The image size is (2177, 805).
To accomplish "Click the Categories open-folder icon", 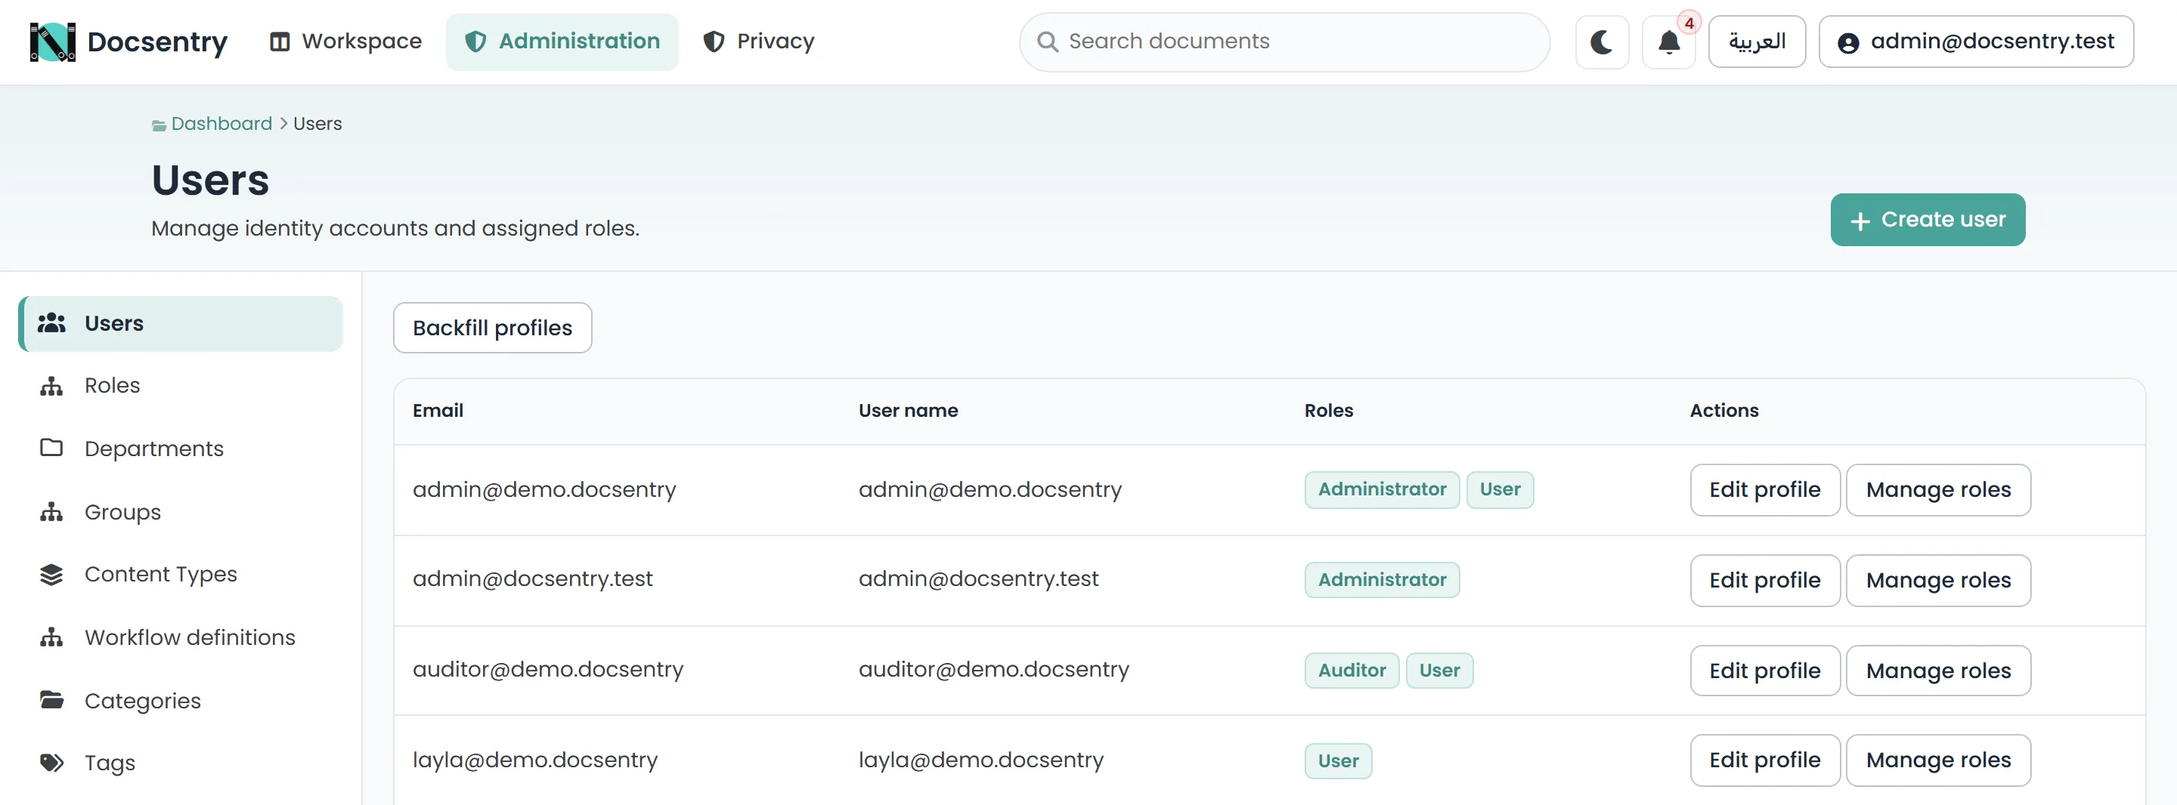I will click(51, 699).
